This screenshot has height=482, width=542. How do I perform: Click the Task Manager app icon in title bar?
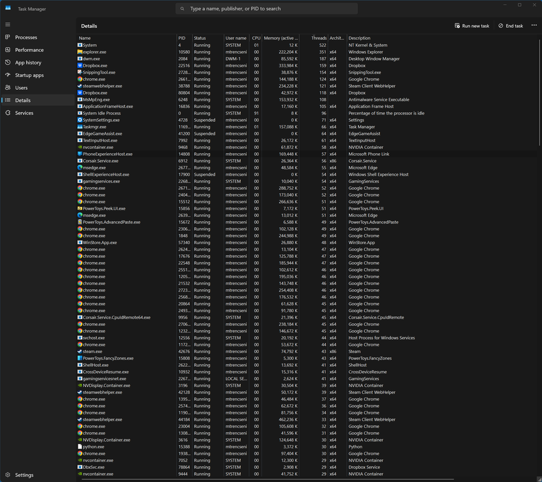point(8,8)
